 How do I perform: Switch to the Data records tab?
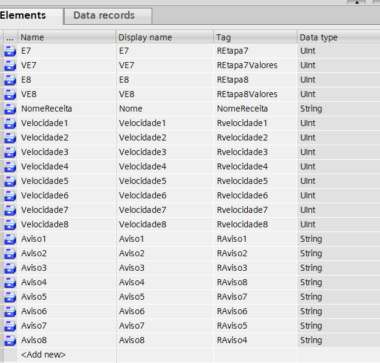coord(104,16)
